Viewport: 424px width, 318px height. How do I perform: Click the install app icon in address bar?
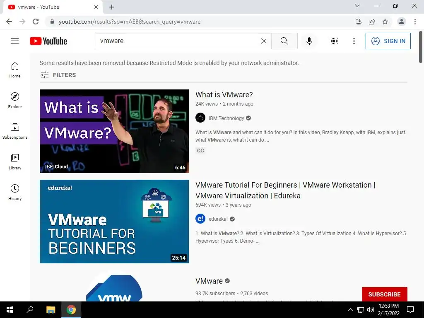(359, 22)
